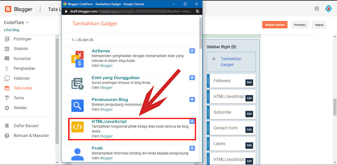Screen dimensions: 337x165
Task: Add the AdSense gadget with plus icon
Action: (192, 51)
